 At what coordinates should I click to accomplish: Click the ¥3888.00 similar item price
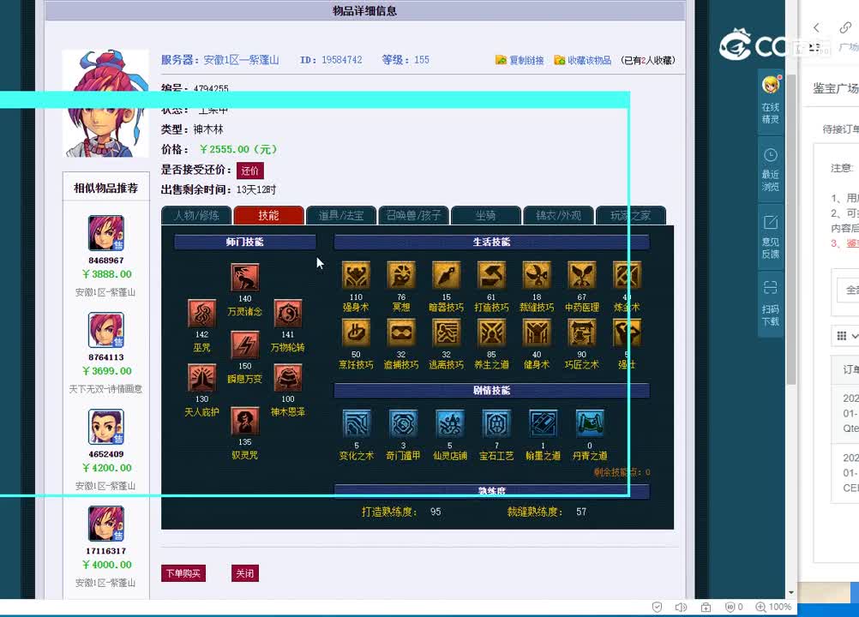[107, 274]
